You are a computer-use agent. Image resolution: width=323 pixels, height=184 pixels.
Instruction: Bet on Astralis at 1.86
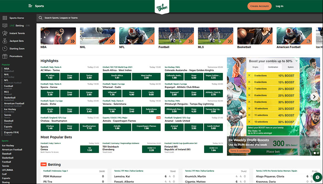(117, 127)
